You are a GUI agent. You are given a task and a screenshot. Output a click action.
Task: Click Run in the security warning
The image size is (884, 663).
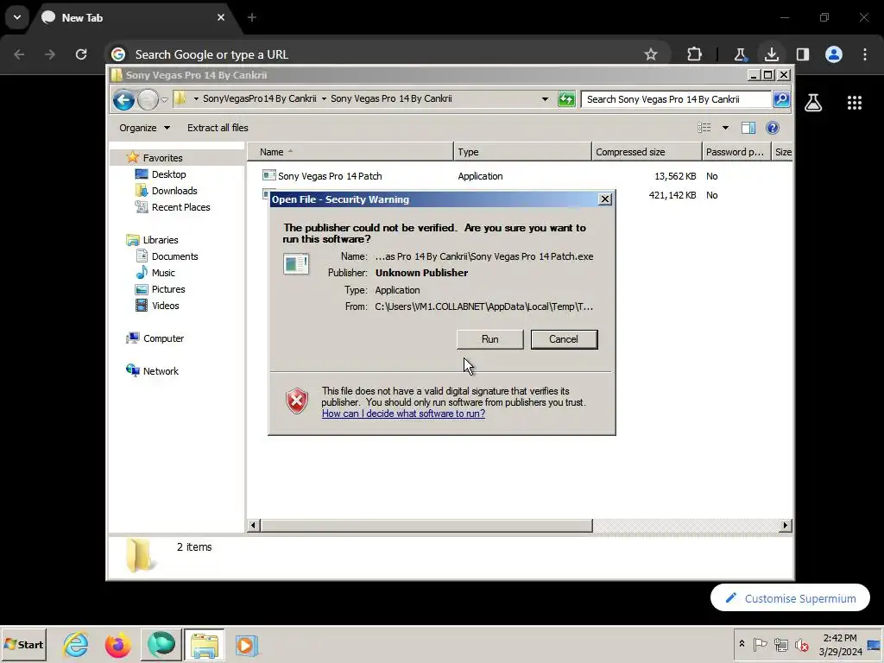click(489, 339)
